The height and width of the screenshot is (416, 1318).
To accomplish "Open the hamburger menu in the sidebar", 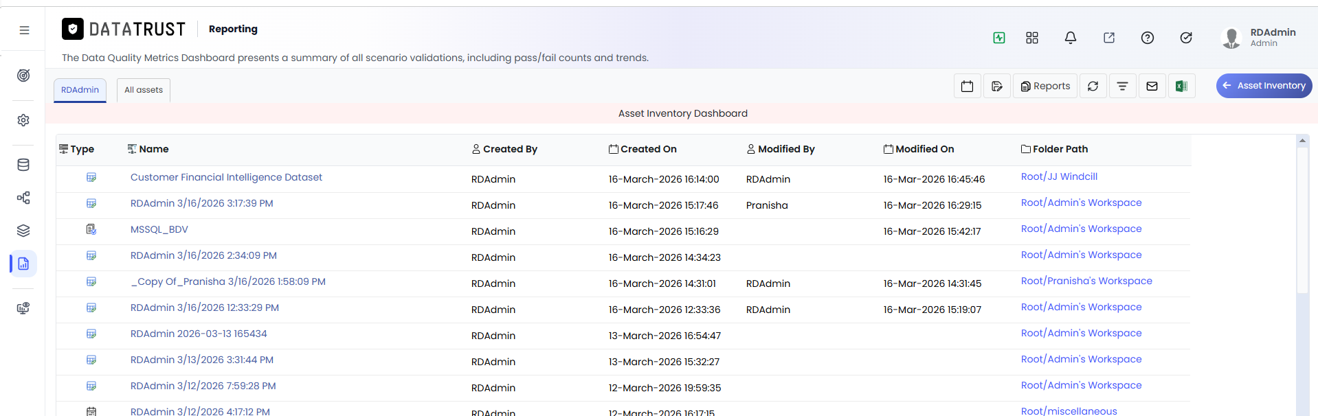I will click(x=24, y=30).
